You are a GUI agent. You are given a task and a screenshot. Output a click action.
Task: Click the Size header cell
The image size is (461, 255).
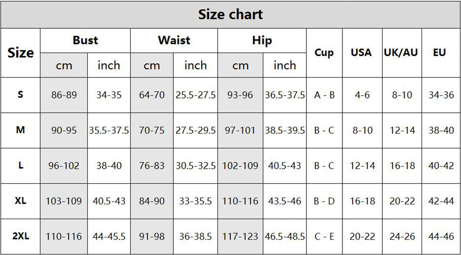[21, 53]
